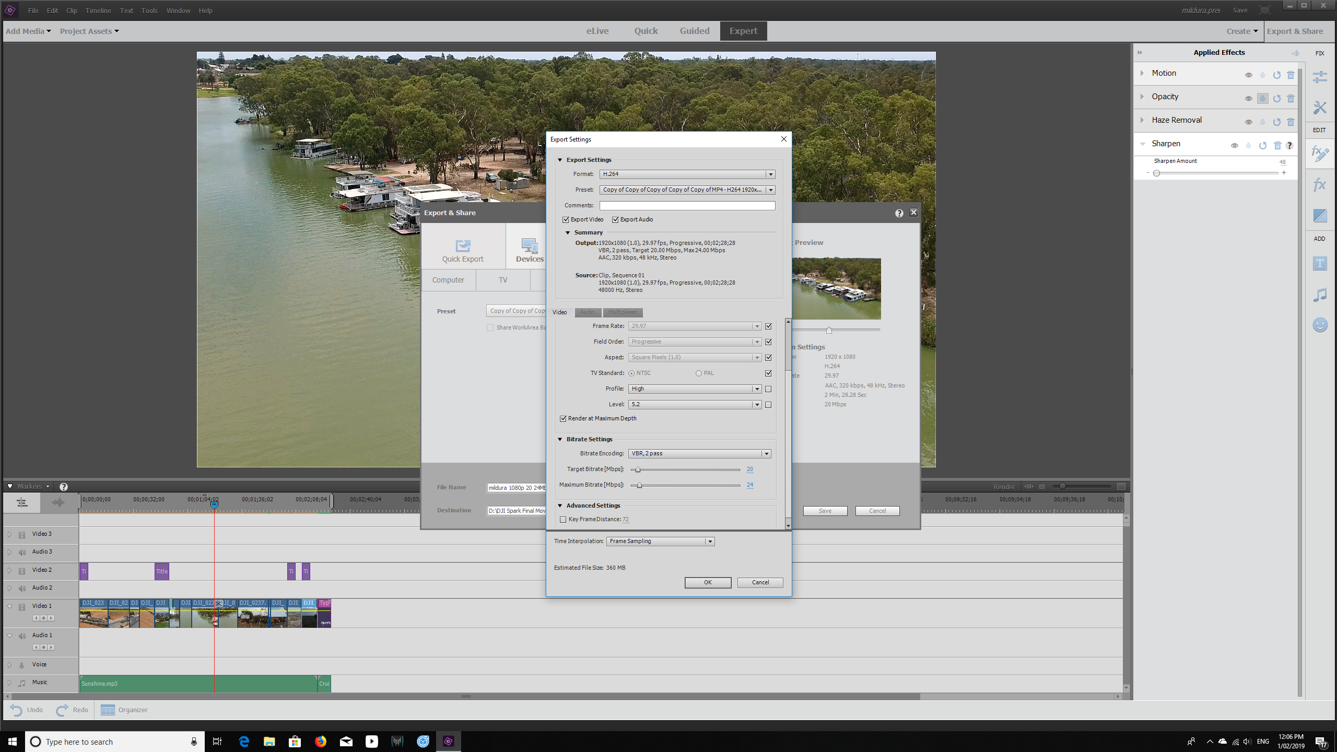
Task: Open File Explorer from the taskbar
Action: pos(269,742)
